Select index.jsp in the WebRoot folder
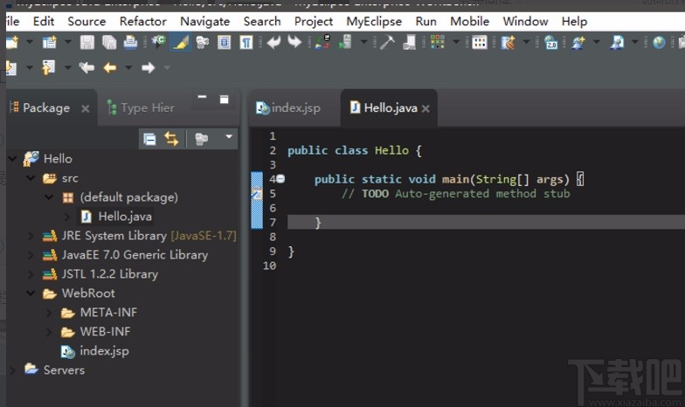 [103, 351]
